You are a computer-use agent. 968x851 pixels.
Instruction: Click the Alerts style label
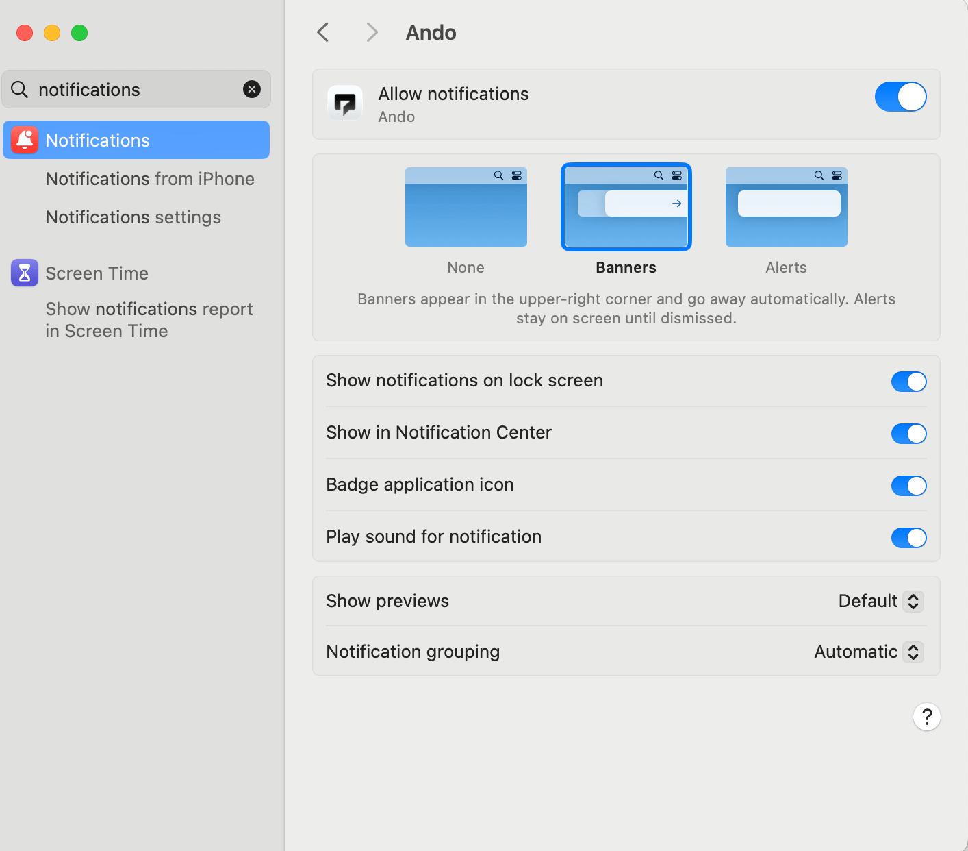787,267
